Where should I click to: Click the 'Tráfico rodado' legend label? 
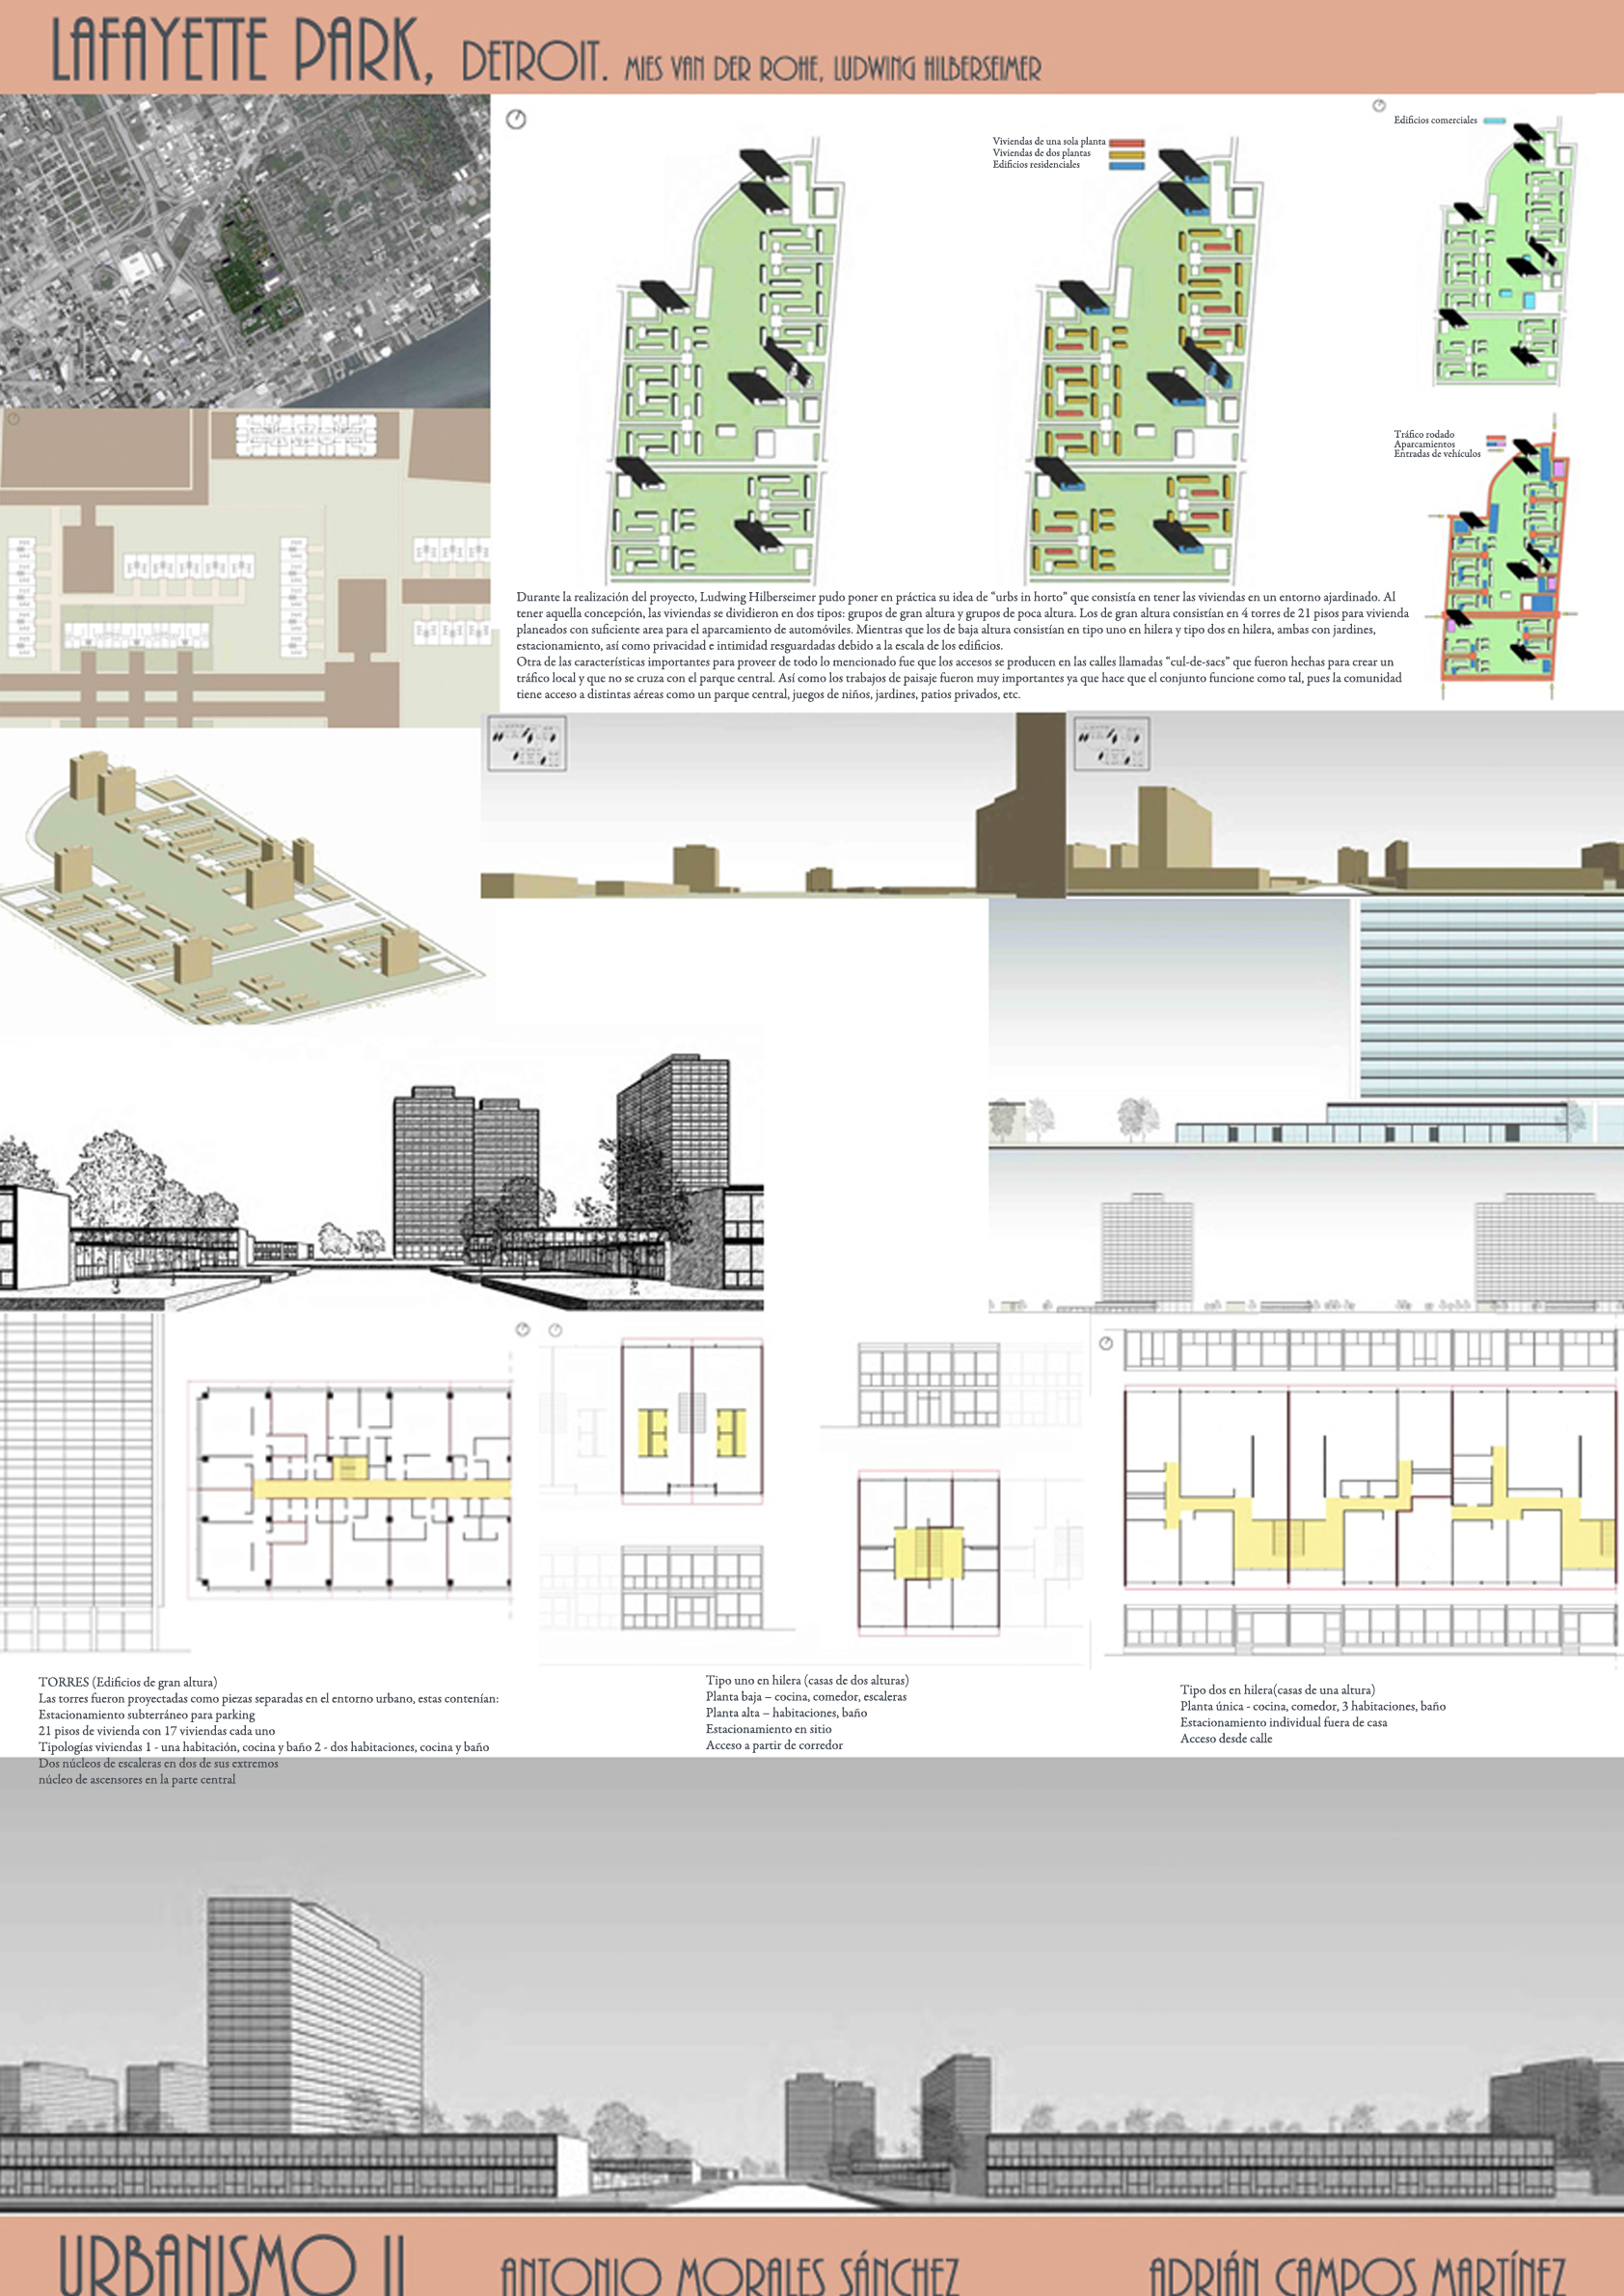point(1424,434)
